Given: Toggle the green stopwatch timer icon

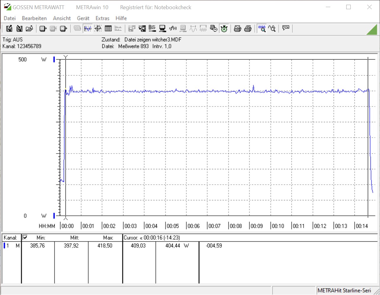Looking at the screenshot, I should [224, 28].
